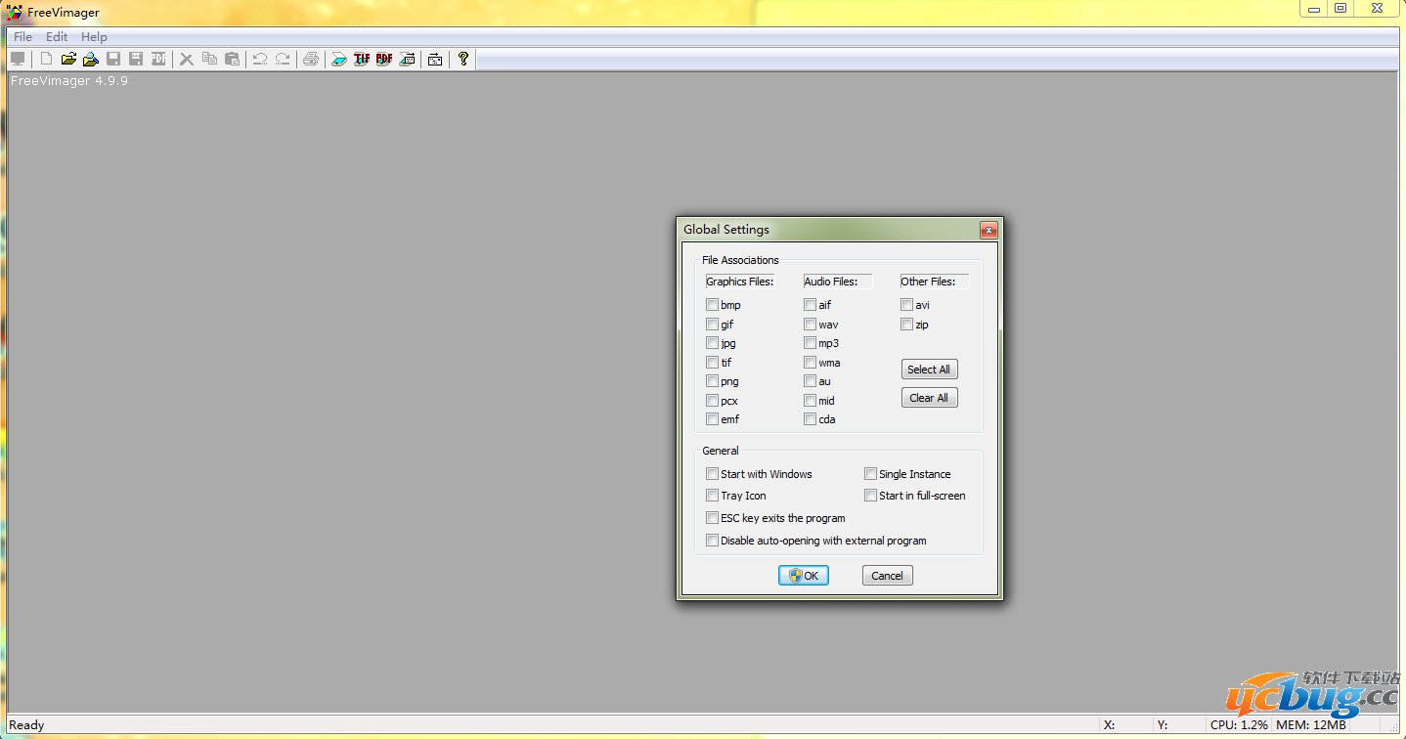Image resolution: width=1406 pixels, height=739 pixels.
Task: Open the Help menu
Action: [x=94, y=37]
